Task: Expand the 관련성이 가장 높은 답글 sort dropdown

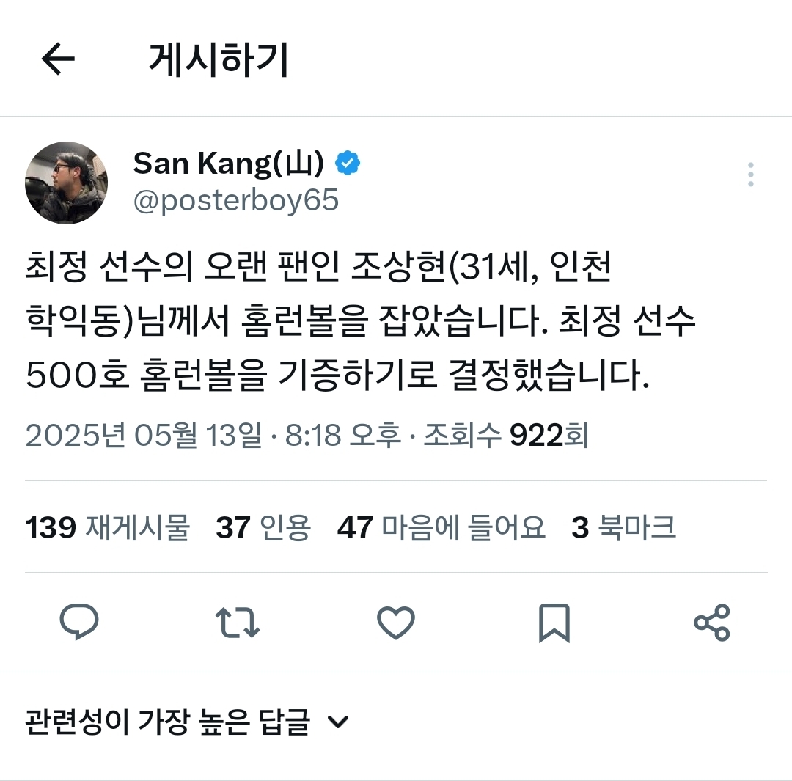Action: click(187, 722)
